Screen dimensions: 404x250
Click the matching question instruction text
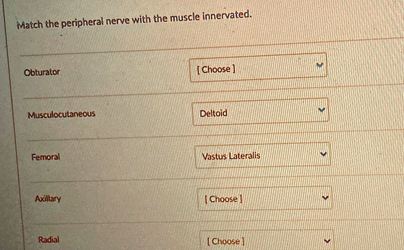134,17
